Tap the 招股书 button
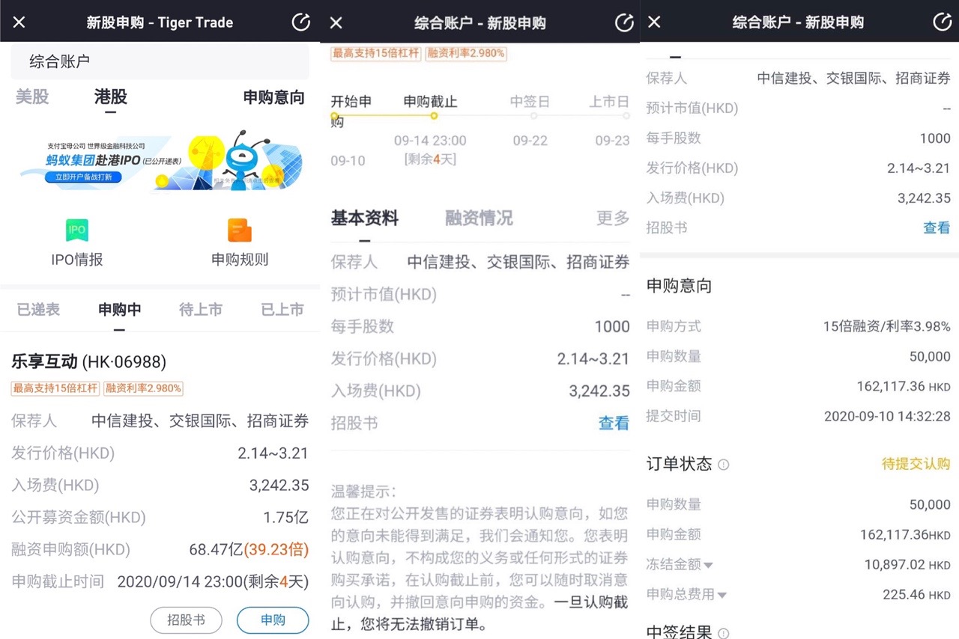Image resolution: width=959 pixels, height=639 pixels. 186,620
